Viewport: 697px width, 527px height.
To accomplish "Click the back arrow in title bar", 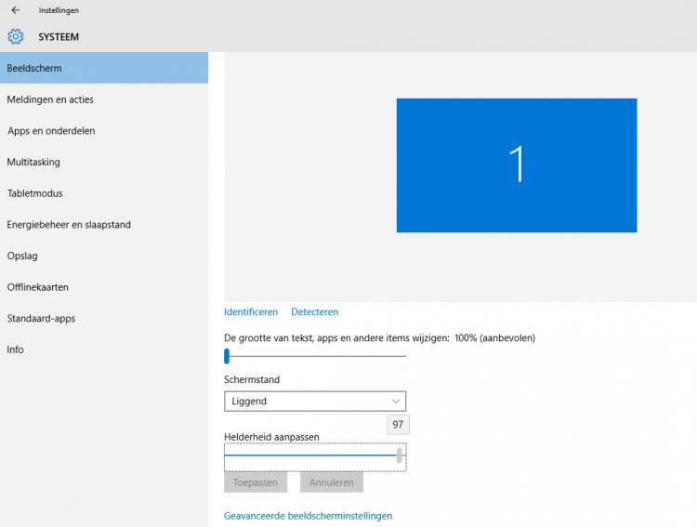I will (x=15, y=10).
